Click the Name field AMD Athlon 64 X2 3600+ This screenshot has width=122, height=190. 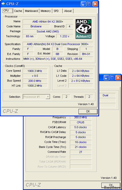(48, 22)
